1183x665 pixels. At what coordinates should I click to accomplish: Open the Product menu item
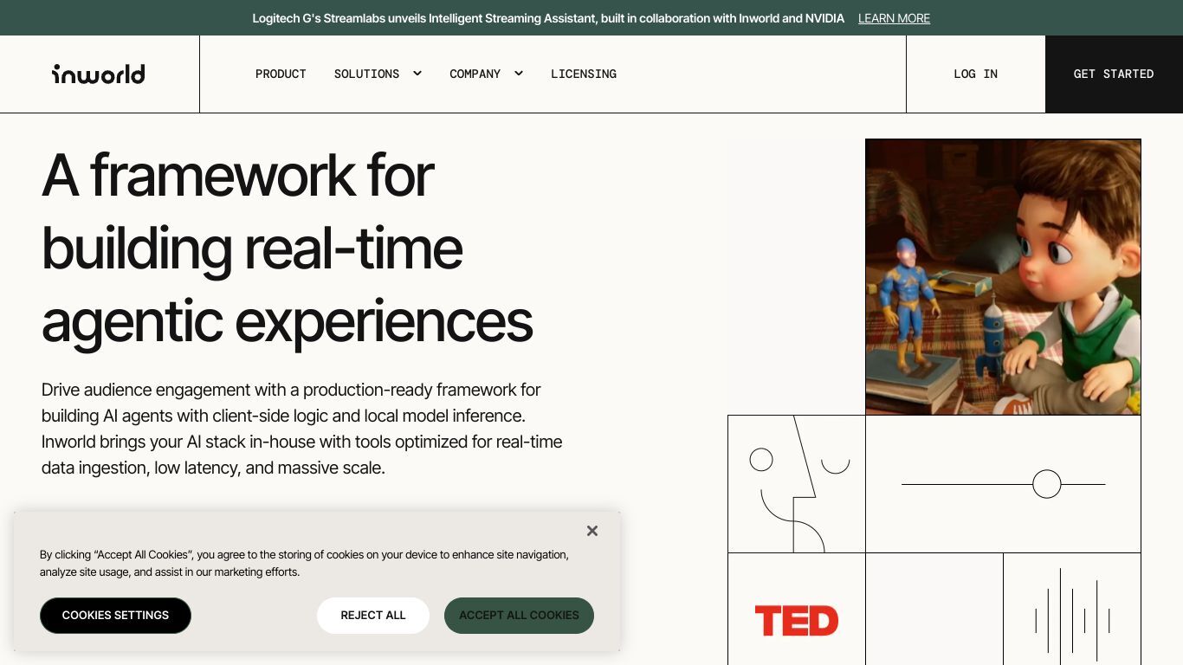click(x=281, y=74)
